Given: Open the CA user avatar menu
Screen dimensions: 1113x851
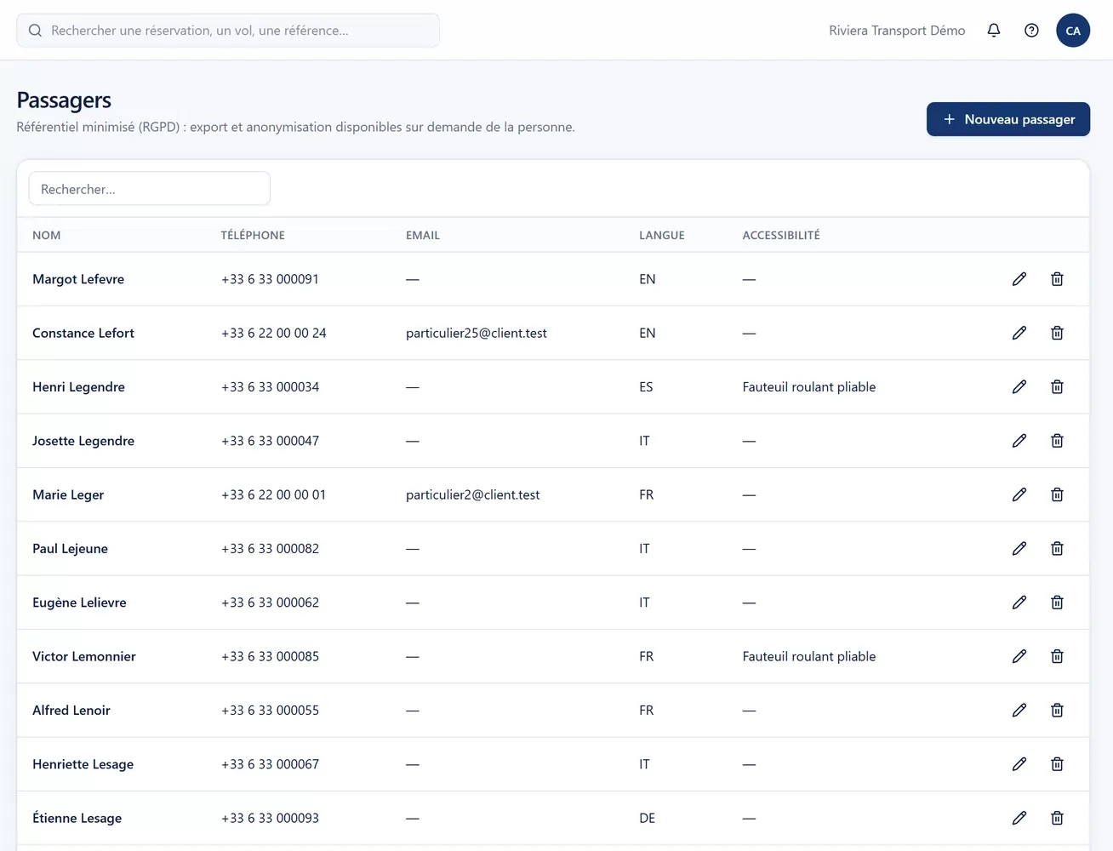Looking at the screenshot, I should [x=1073, y=31].
